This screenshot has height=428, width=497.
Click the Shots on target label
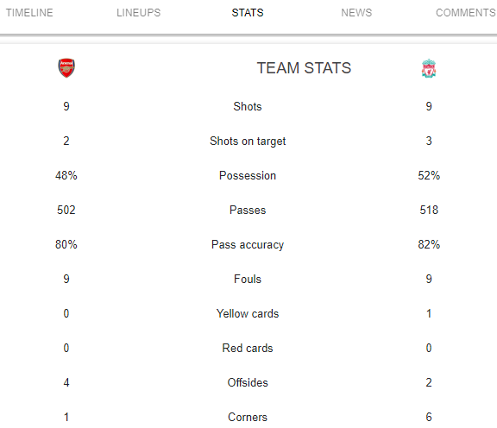coord(248,141)
